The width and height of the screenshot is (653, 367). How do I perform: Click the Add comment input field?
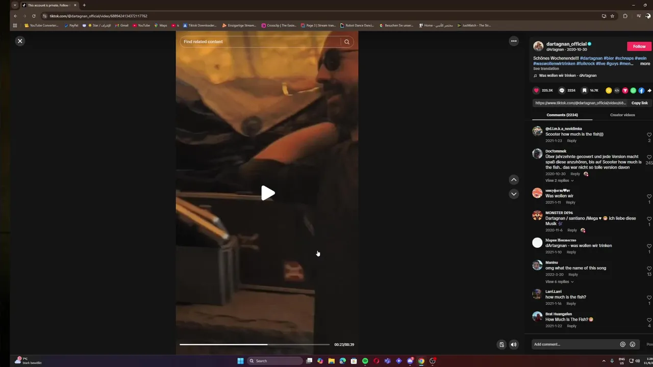[575, 344]
